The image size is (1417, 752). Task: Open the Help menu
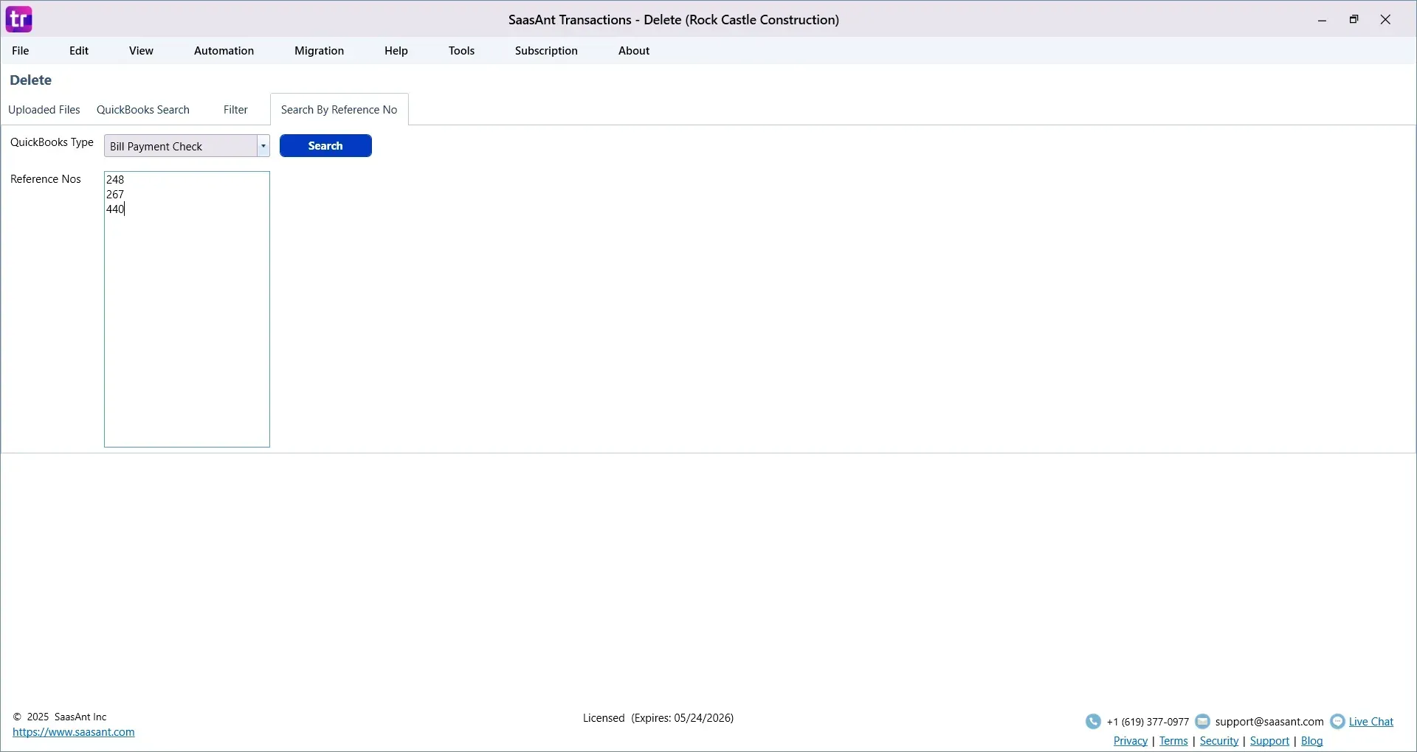[x=396, y=51]
